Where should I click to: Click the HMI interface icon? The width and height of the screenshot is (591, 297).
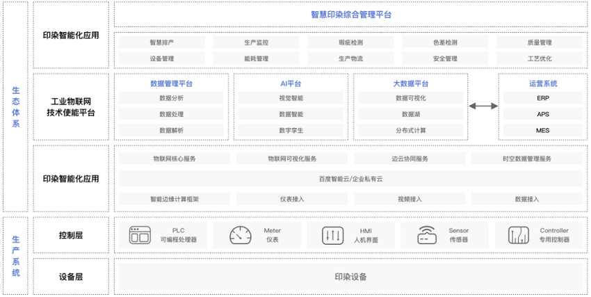click(x=332, y=235)
